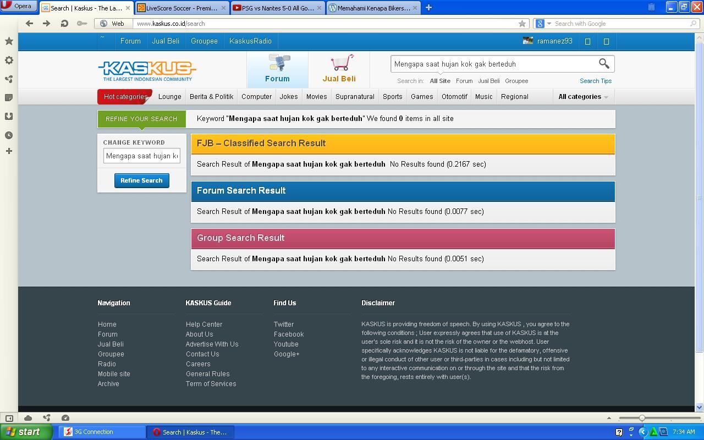Open the Notes panel in sidebar
Viewport: 704px width, 440px height.
click(9, 98)
